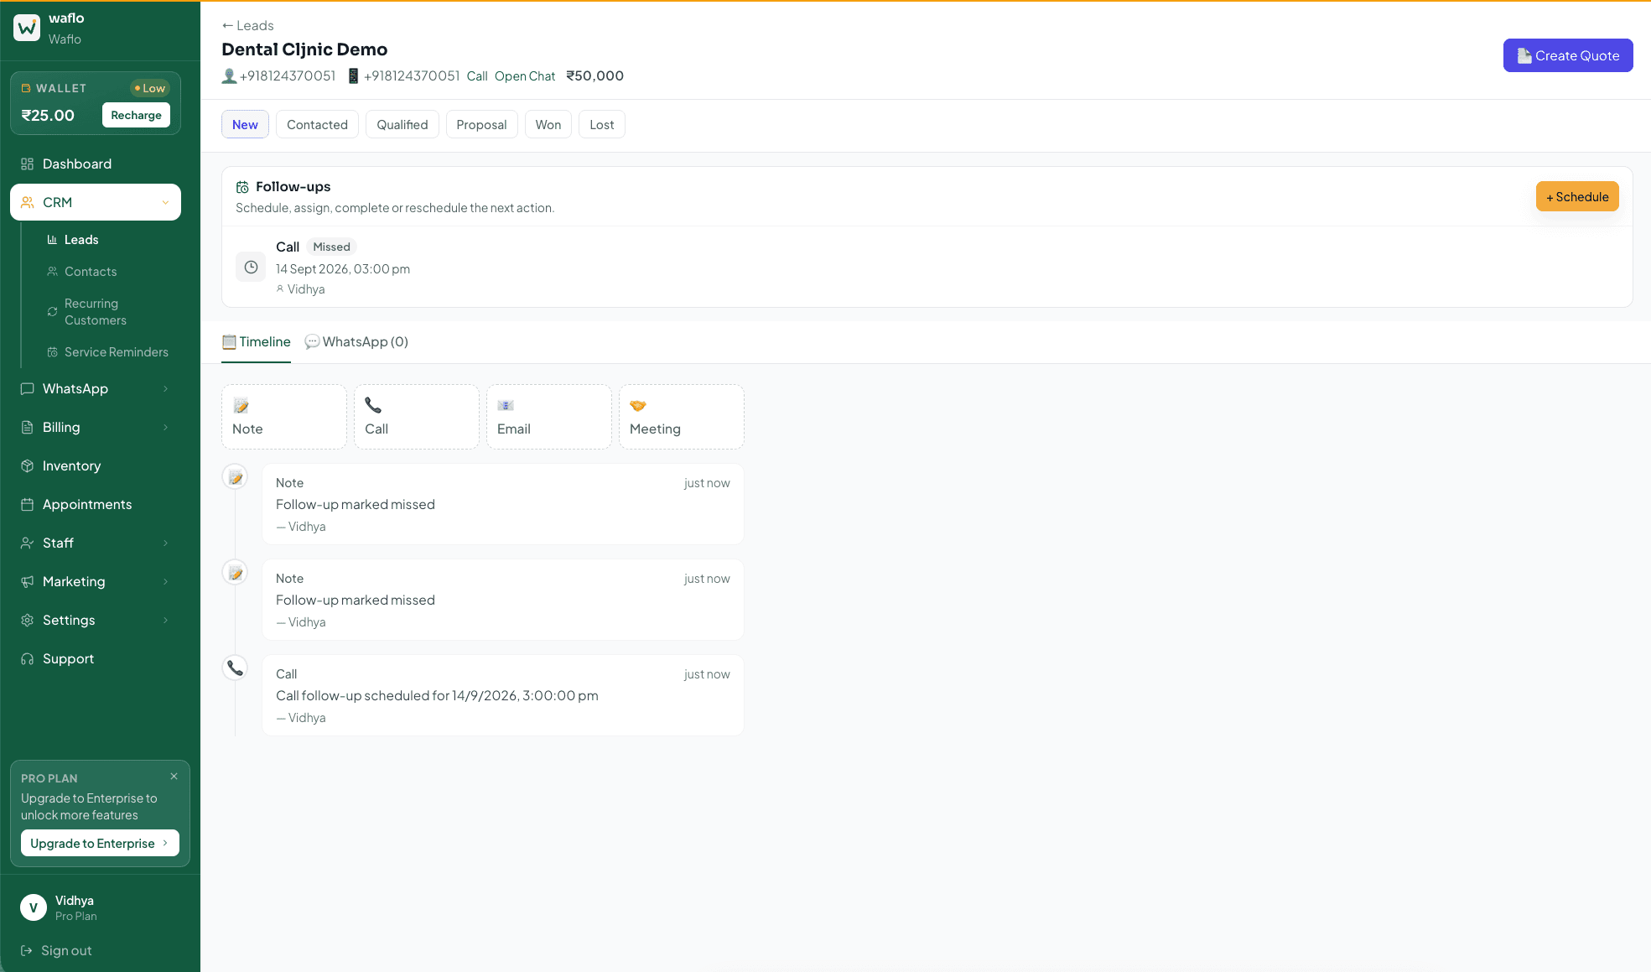Click the Settings gear icon in the sidebar
Viewport: 1651px width, 972px height.
(x=28, y=620)
